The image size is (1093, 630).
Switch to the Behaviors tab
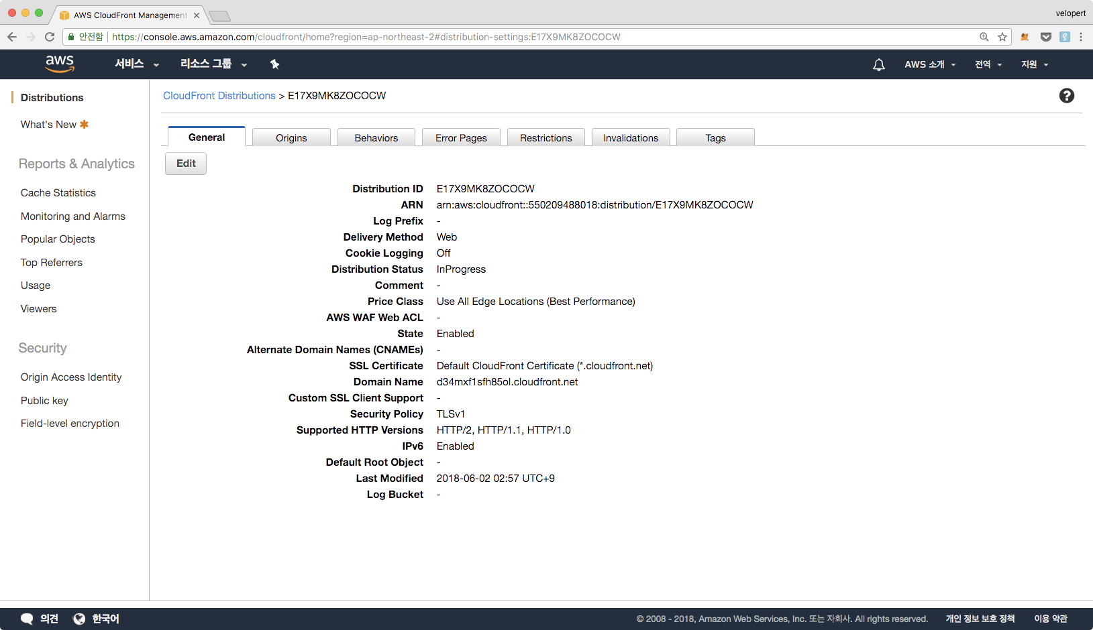click(x=376, y=137)
